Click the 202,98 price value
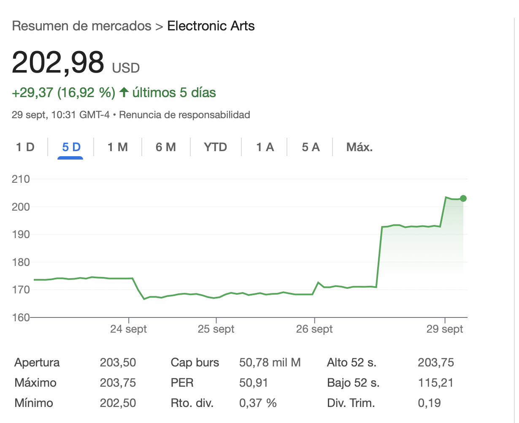 58,62
